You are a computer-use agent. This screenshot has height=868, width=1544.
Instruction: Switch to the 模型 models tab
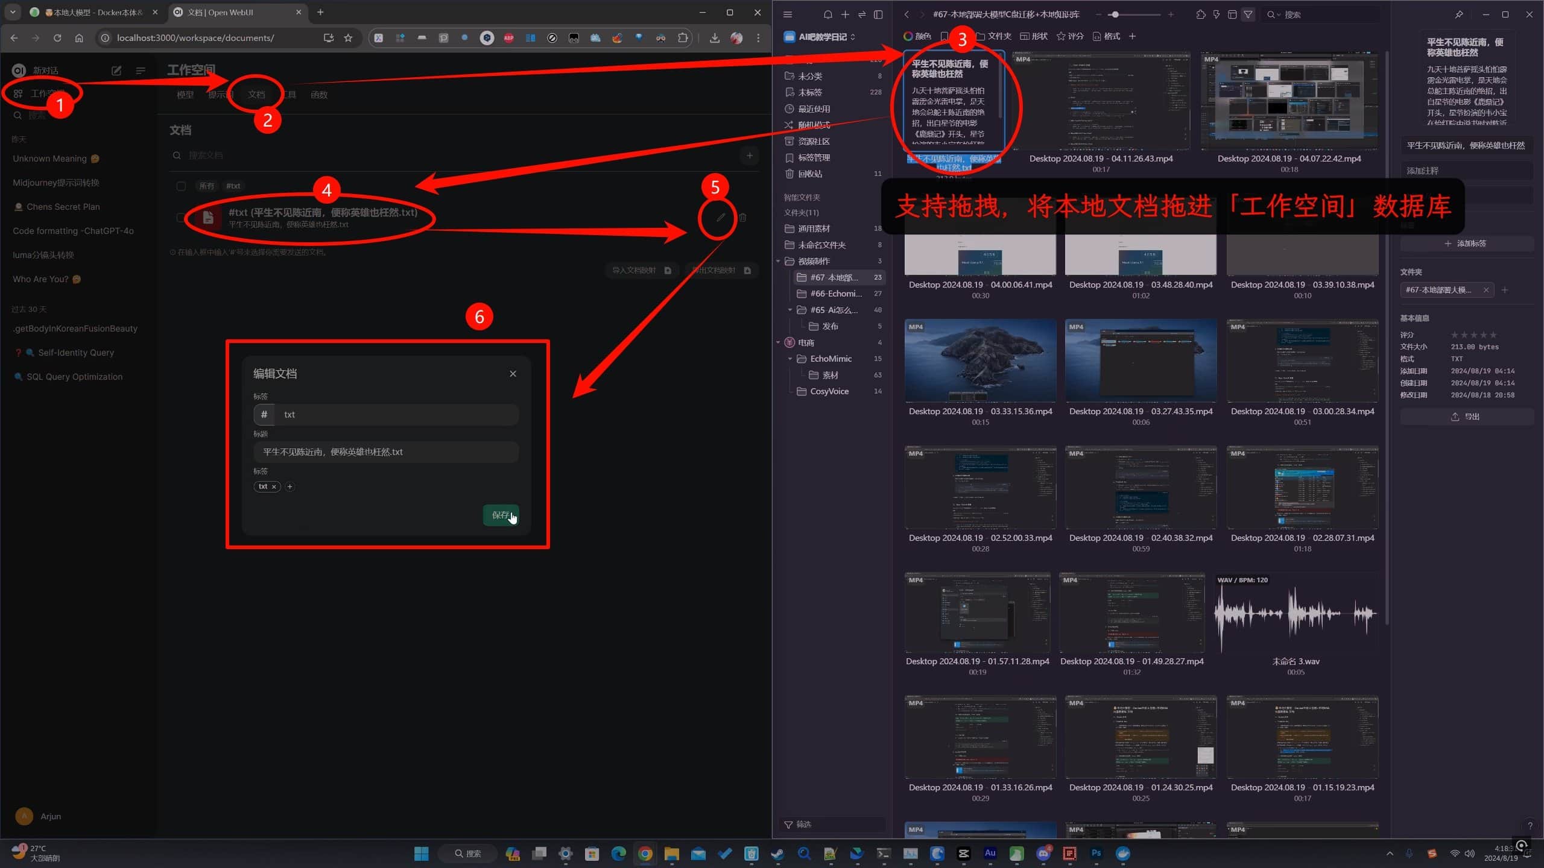point(185,95)
